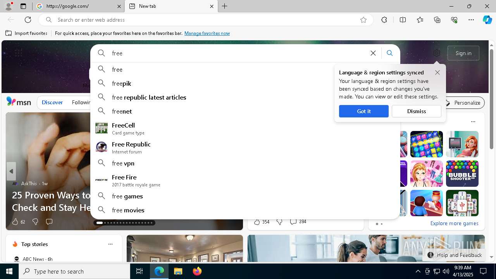Show hidden system tray icons
The width and height of the screenshot is (496, 279).
[x=418, y=271]
